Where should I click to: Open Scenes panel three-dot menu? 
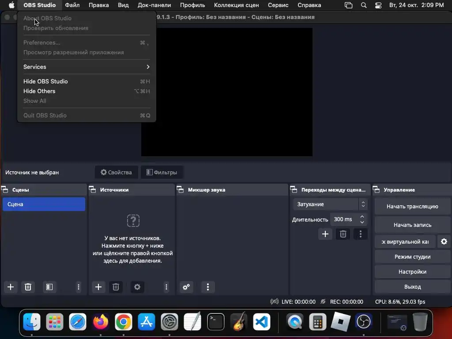[79, 287]
